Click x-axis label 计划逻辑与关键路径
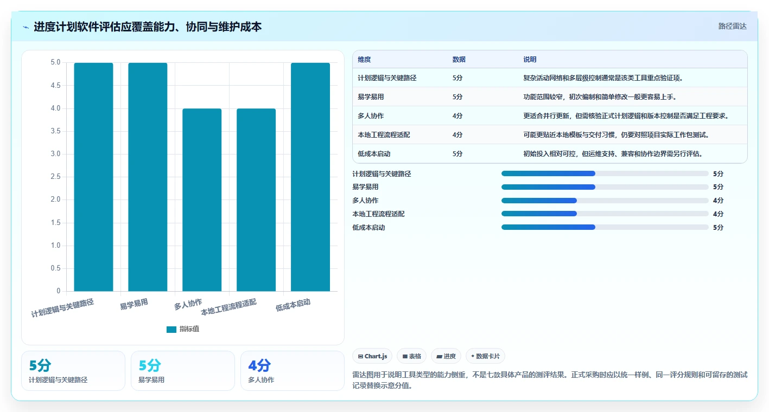This screenshot has width=769, height=412. pyautogui.click(x=62, y=308)
